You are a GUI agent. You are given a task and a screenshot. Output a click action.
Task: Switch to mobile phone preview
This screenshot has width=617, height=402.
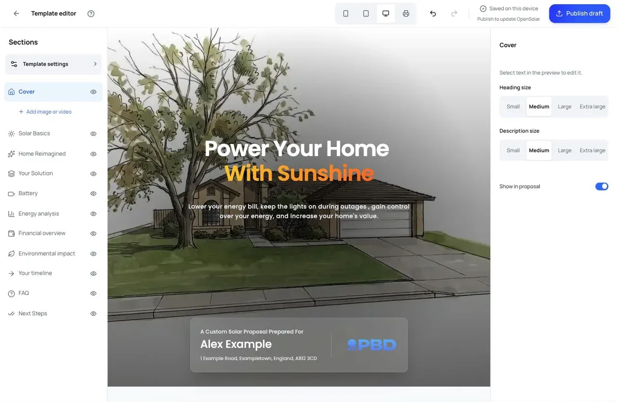346,13
